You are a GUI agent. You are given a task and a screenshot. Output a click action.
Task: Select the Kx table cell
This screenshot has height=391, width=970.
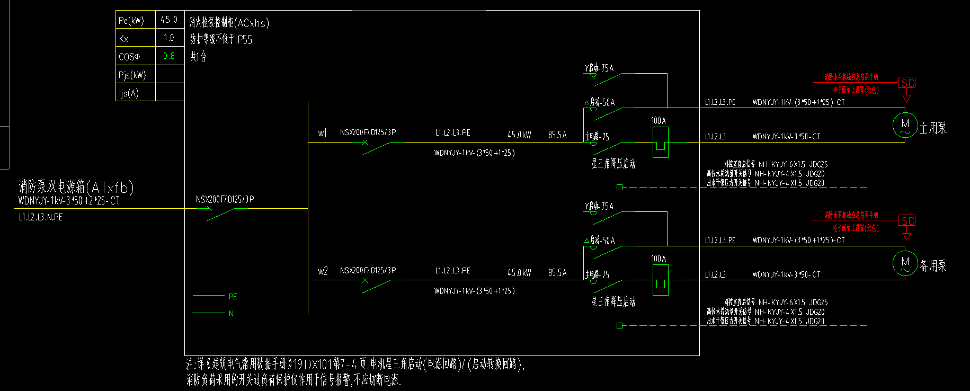[136, 38]
